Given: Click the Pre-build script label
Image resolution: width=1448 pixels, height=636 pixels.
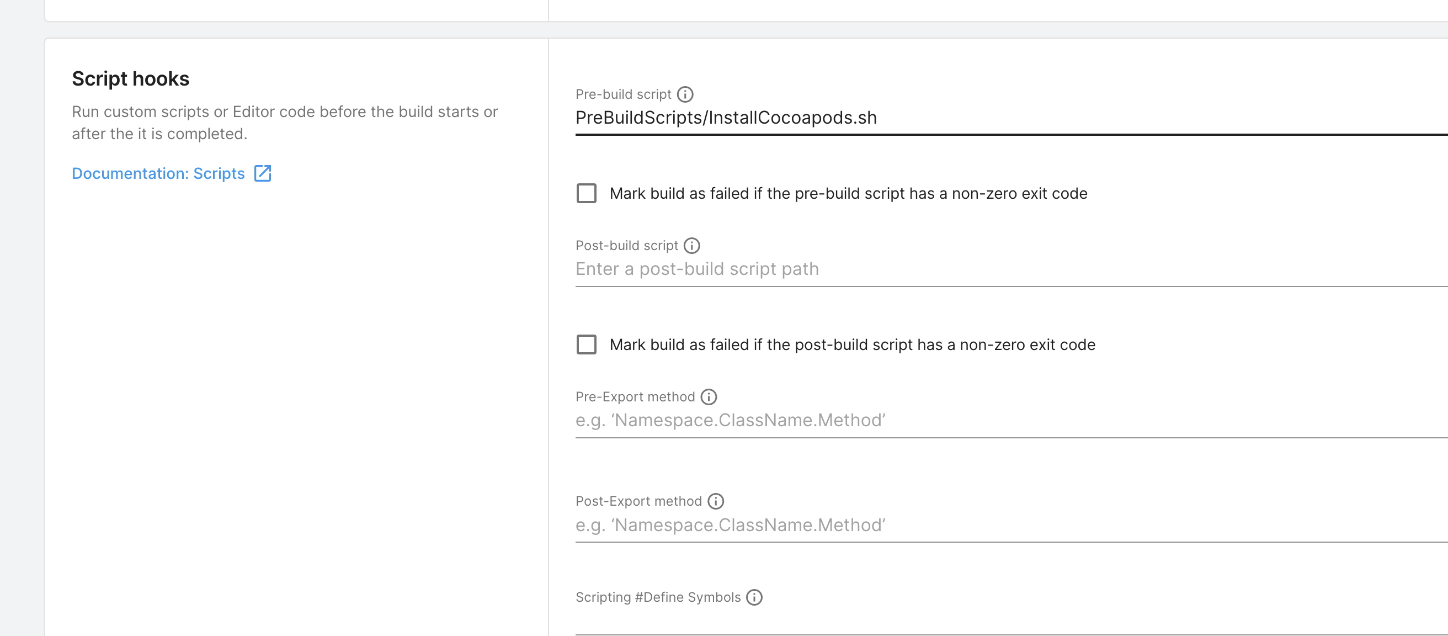Looking at the screenshot, I should coord(624,94).
